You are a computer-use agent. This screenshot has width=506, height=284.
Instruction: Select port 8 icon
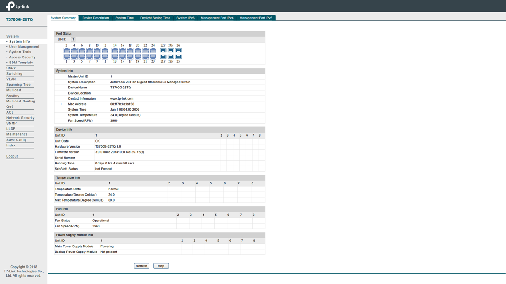(x=90, y=50)
